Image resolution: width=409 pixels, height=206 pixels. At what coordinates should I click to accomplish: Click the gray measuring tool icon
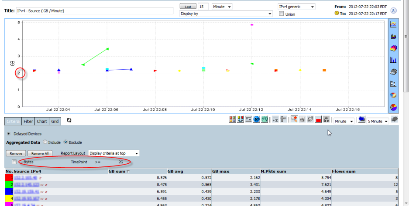pyautogui.click(x=283, y=119)
